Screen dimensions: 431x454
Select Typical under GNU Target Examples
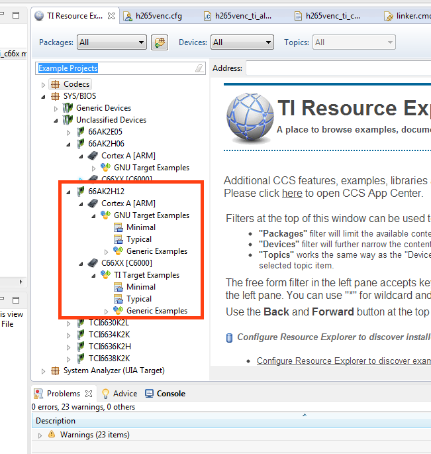point(139,239)
